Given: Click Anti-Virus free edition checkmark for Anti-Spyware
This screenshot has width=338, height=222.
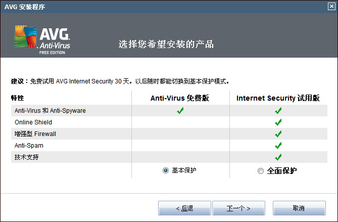Looking at the screenshot, I should (180, 111).
